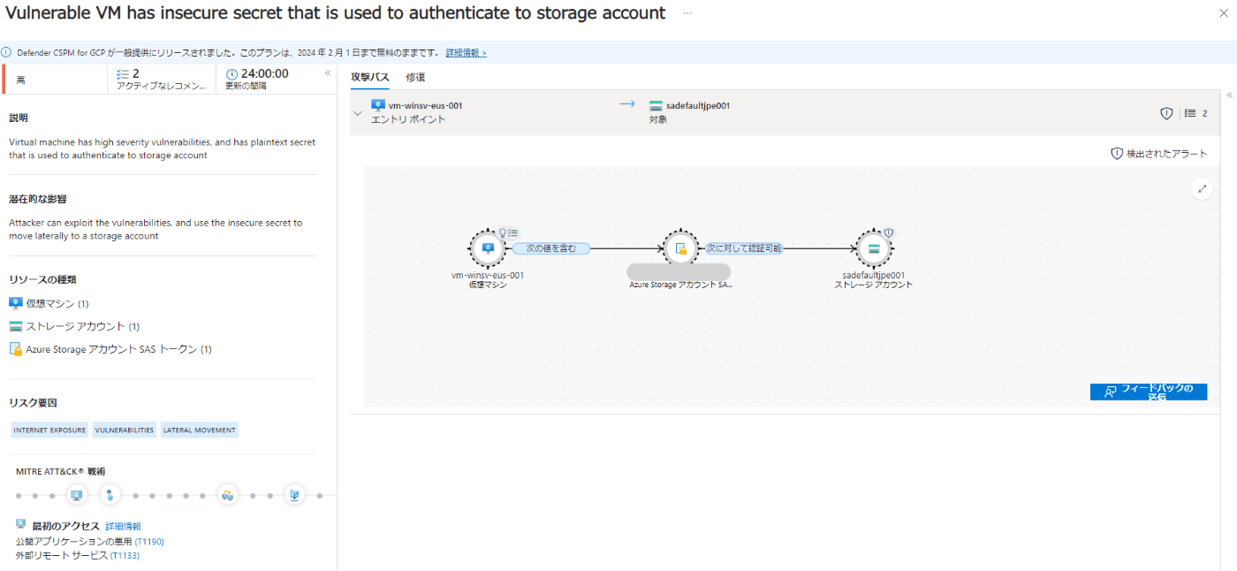Click フィードバックの送信 button

point(1149,392)
